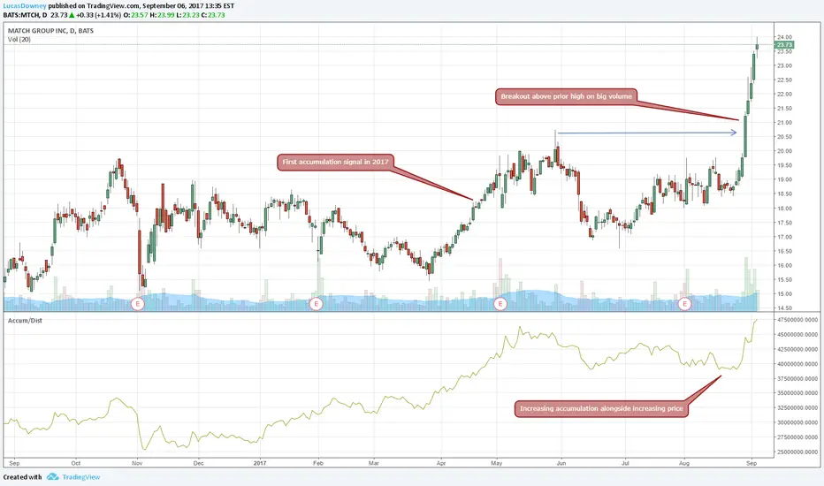Click the BATS:MTCH, D symbol header

point(25,15)
